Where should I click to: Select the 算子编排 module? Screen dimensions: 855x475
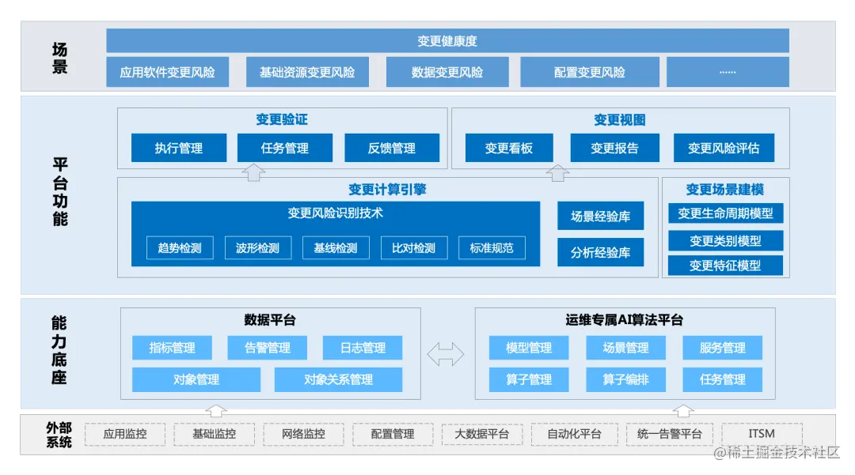(626, 379)
